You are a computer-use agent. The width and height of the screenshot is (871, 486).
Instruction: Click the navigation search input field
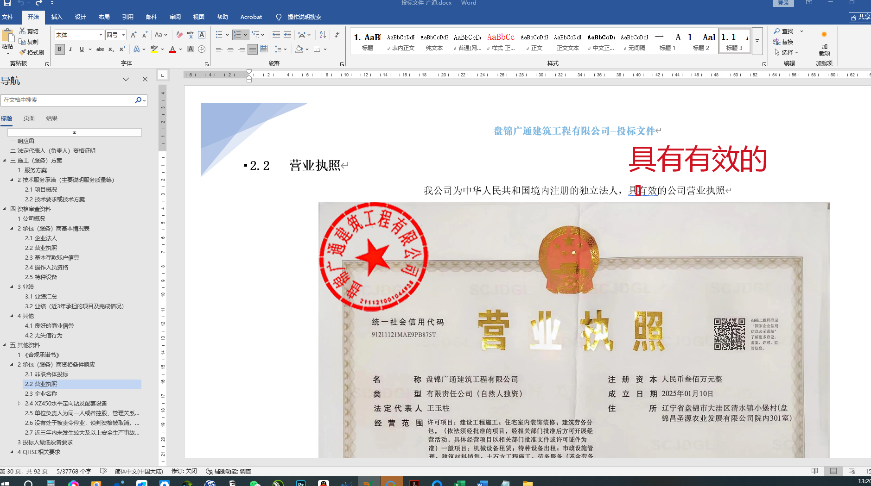[x=68, y=100]
